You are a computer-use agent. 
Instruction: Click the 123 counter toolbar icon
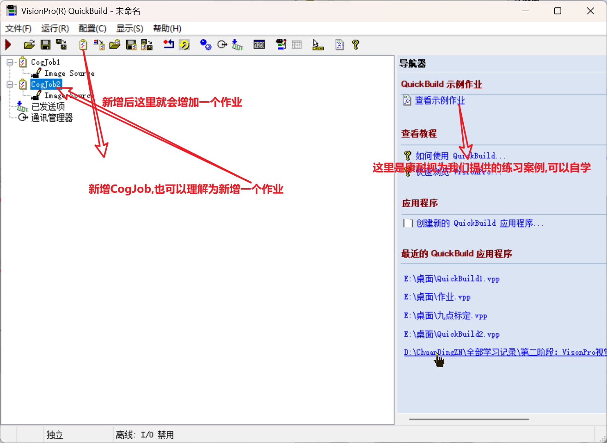(259, 45)
